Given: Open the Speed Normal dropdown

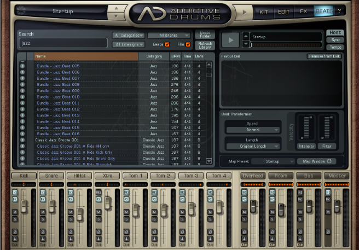Looking at the screenshot, I should 253,130.
